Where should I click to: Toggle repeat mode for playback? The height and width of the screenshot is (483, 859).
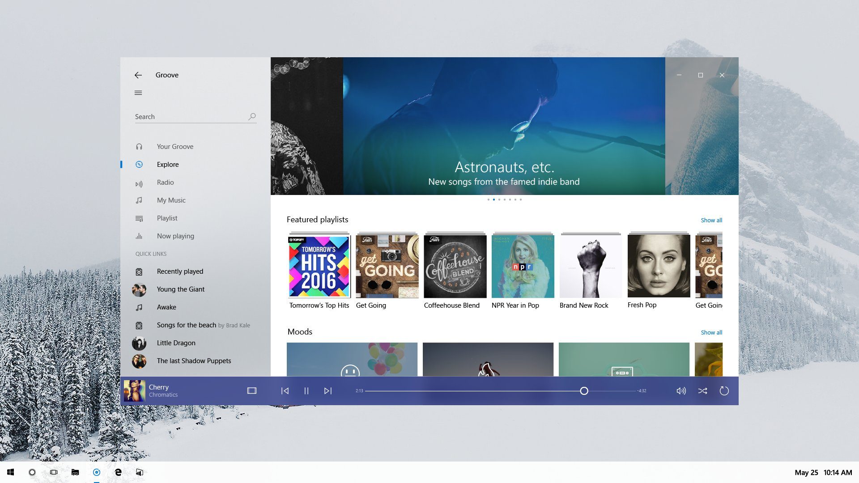pos(724,390)
